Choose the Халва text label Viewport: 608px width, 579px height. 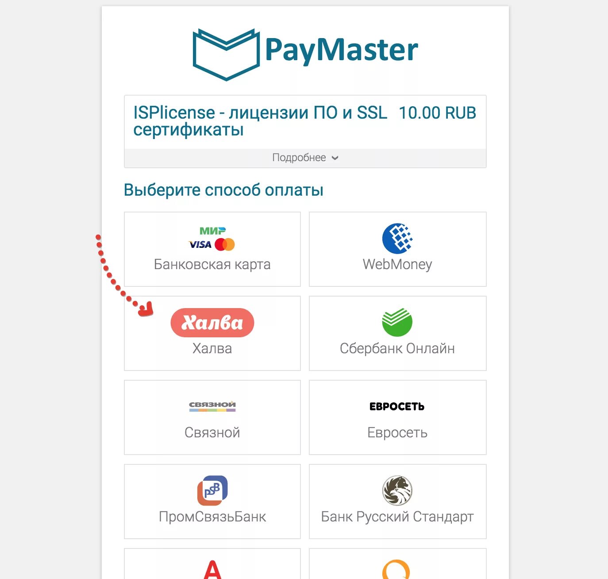(212, 348)
